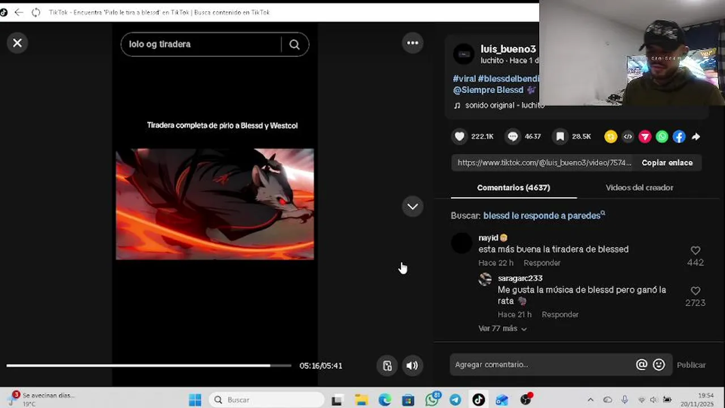
Task: Open the three-dots more options menu
Action: point(412,43)
